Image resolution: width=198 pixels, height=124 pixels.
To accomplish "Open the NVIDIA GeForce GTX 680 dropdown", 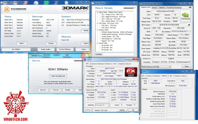I will click(x=156, y=67).
